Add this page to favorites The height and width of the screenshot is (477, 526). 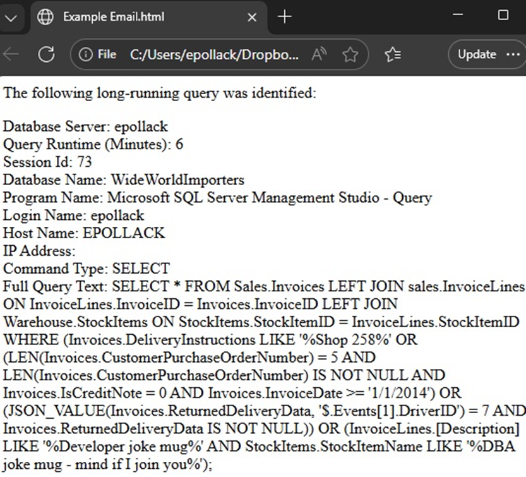tap(350, 54)
